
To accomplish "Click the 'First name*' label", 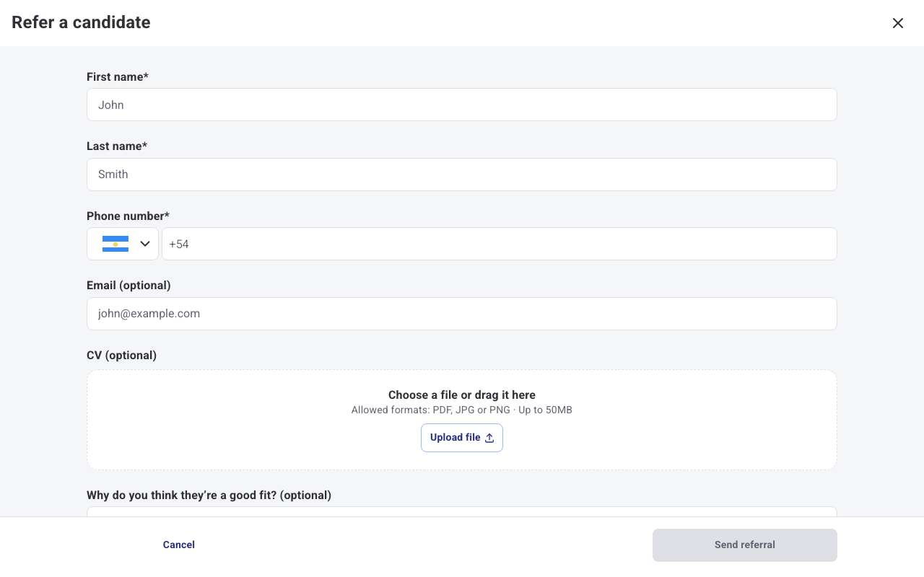I will [x=118, y=76].
